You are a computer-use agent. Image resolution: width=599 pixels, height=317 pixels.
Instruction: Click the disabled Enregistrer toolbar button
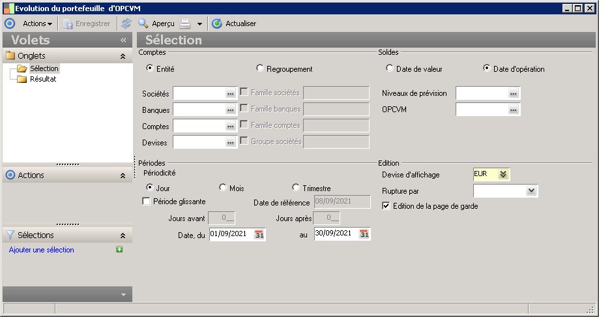point(87,23)
